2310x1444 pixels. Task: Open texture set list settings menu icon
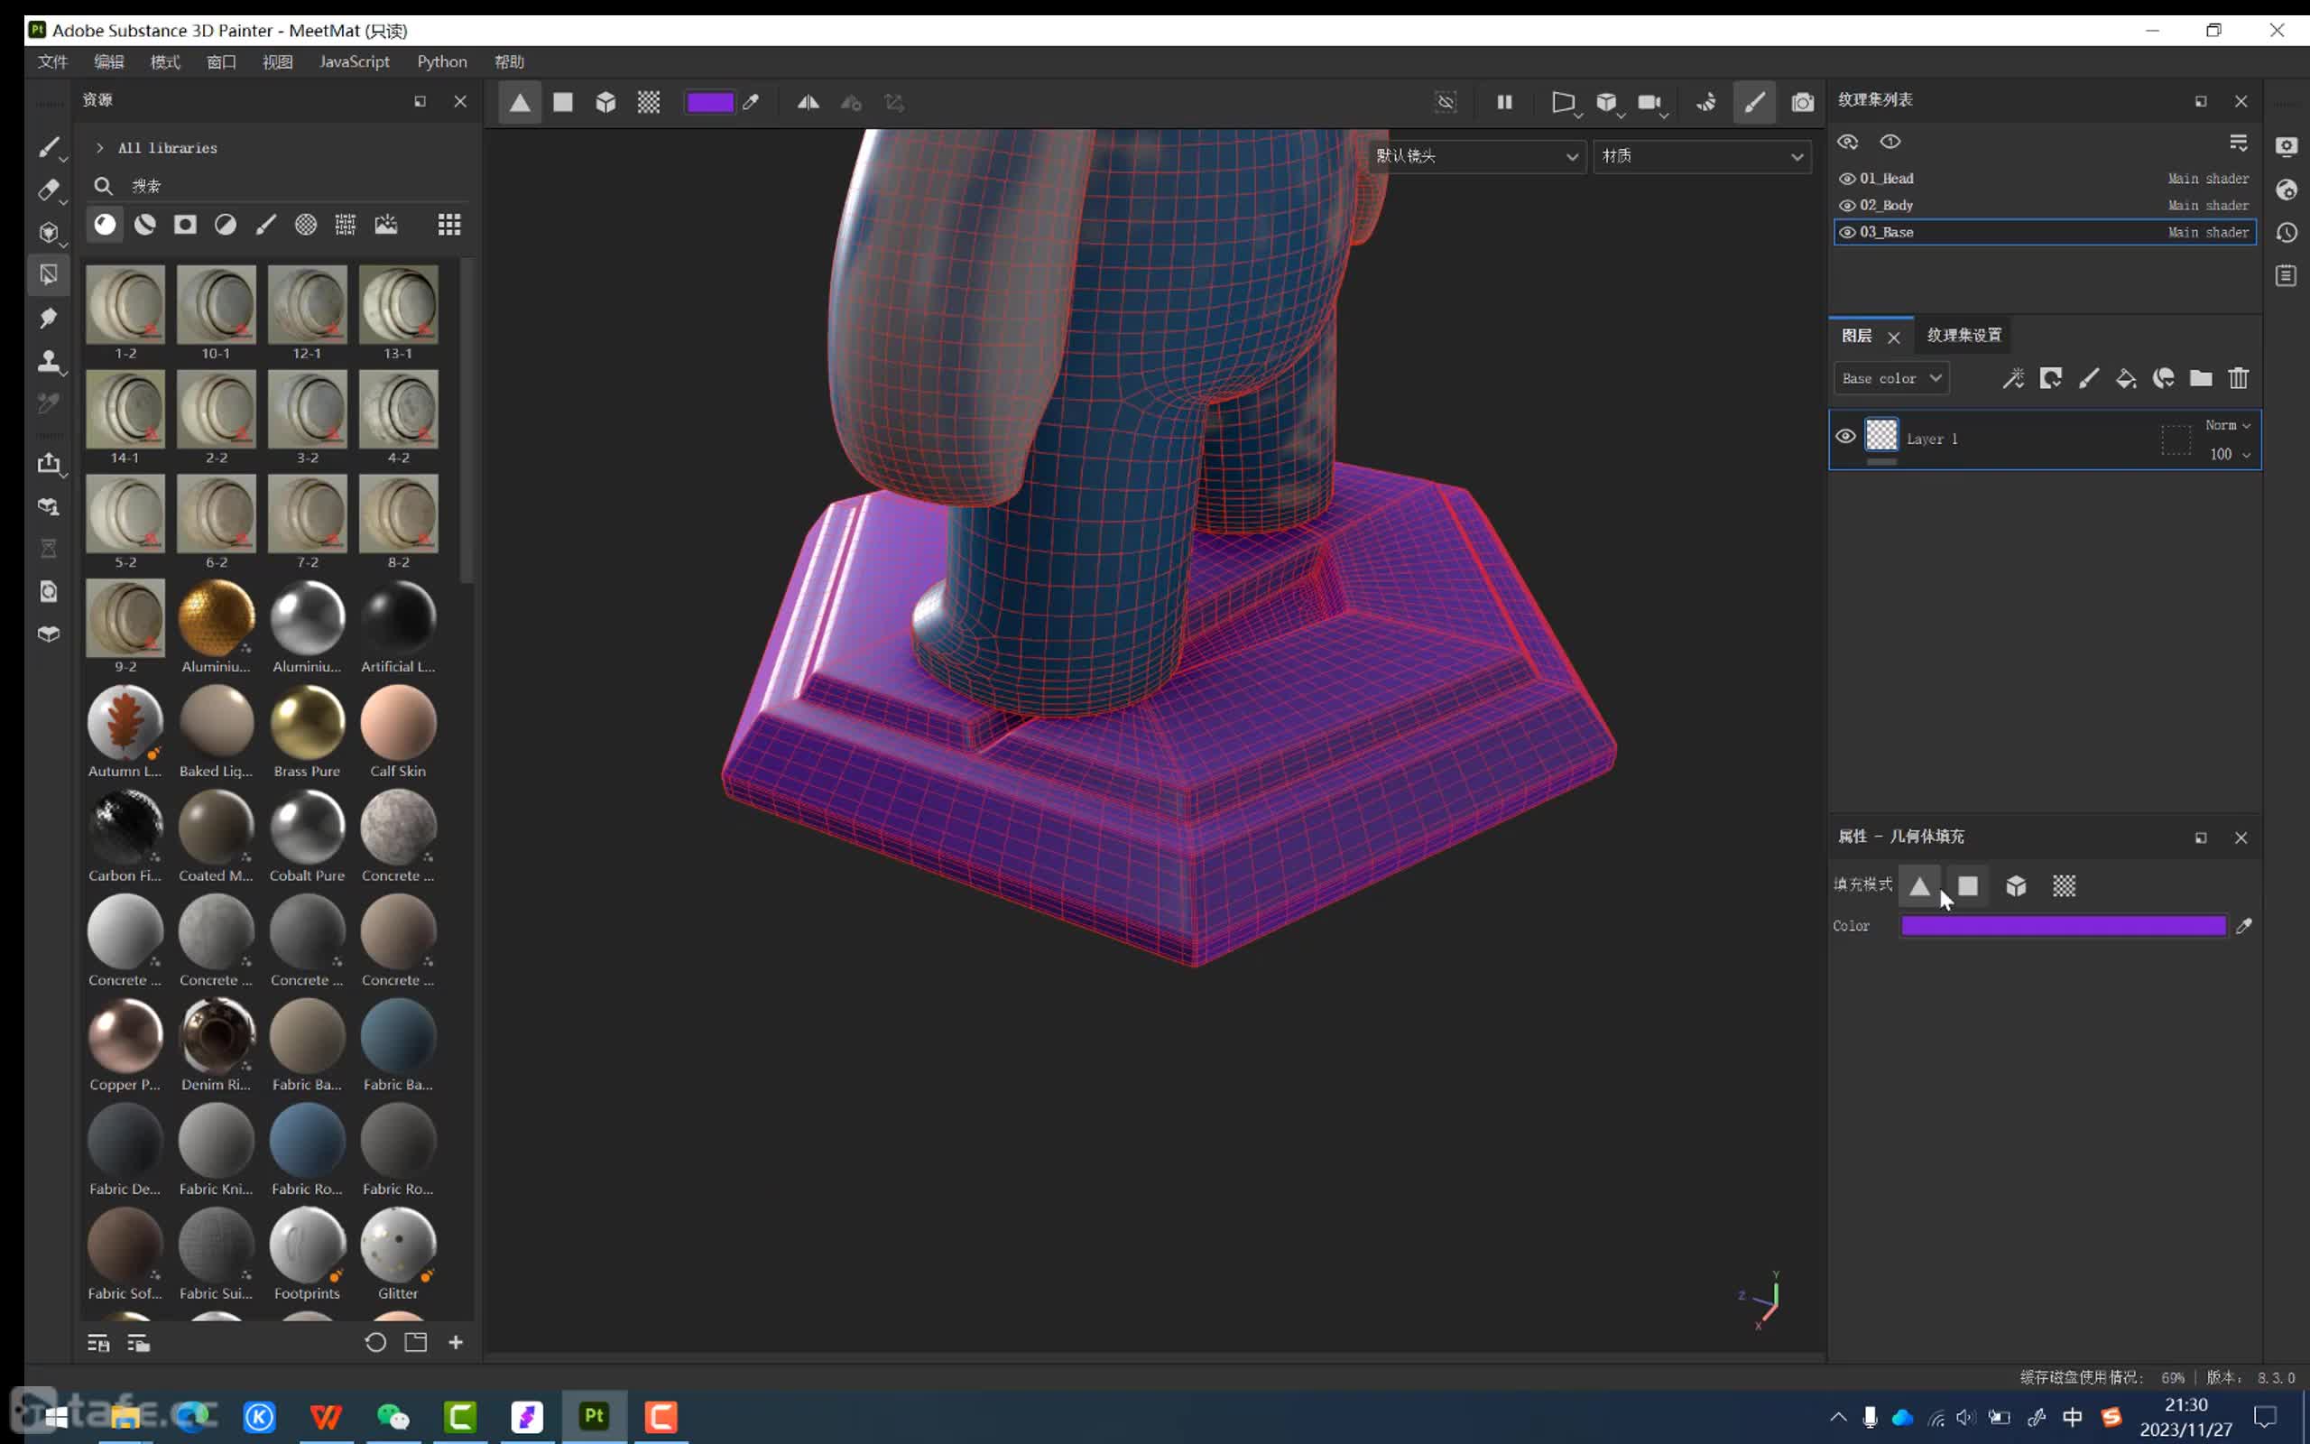pos(2239,143)
